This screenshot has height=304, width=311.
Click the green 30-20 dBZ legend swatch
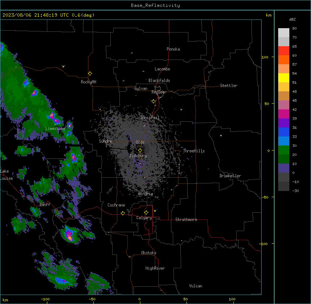(284, 150)
